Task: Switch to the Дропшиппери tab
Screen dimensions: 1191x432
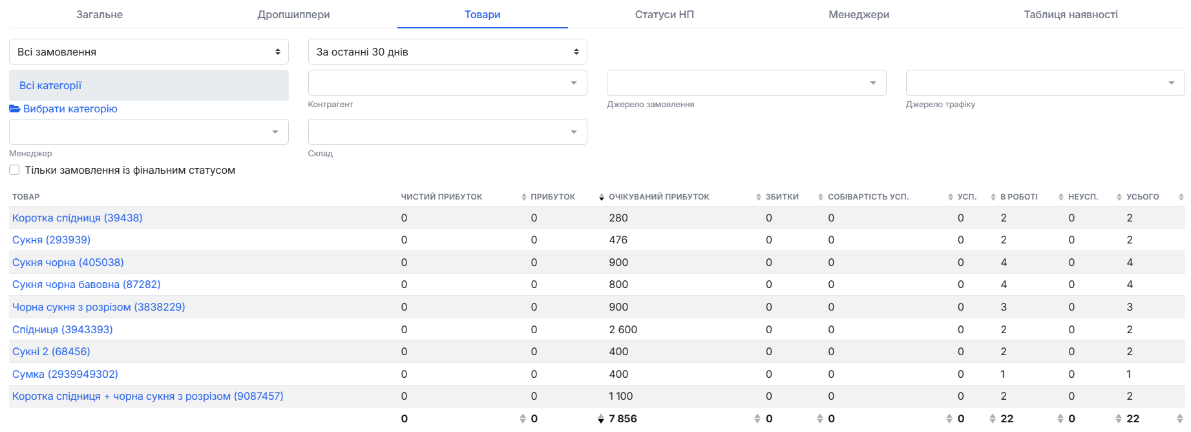Action: click(x=293, y=14)
